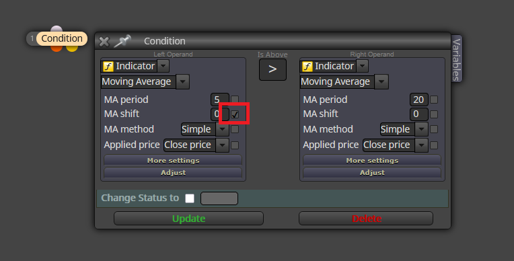Click the Condition panel title text
Screen dimensions: 514x261
[165, 41]
